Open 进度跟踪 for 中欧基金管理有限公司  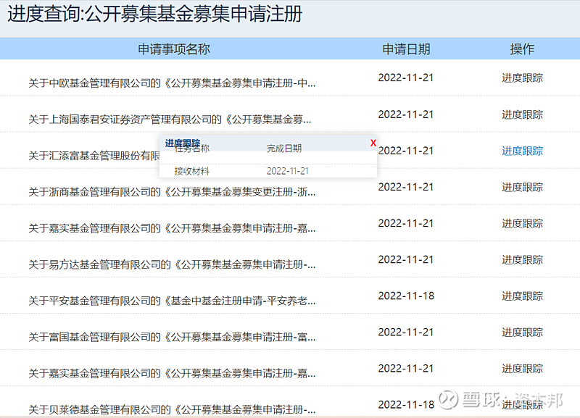(523, 78)
